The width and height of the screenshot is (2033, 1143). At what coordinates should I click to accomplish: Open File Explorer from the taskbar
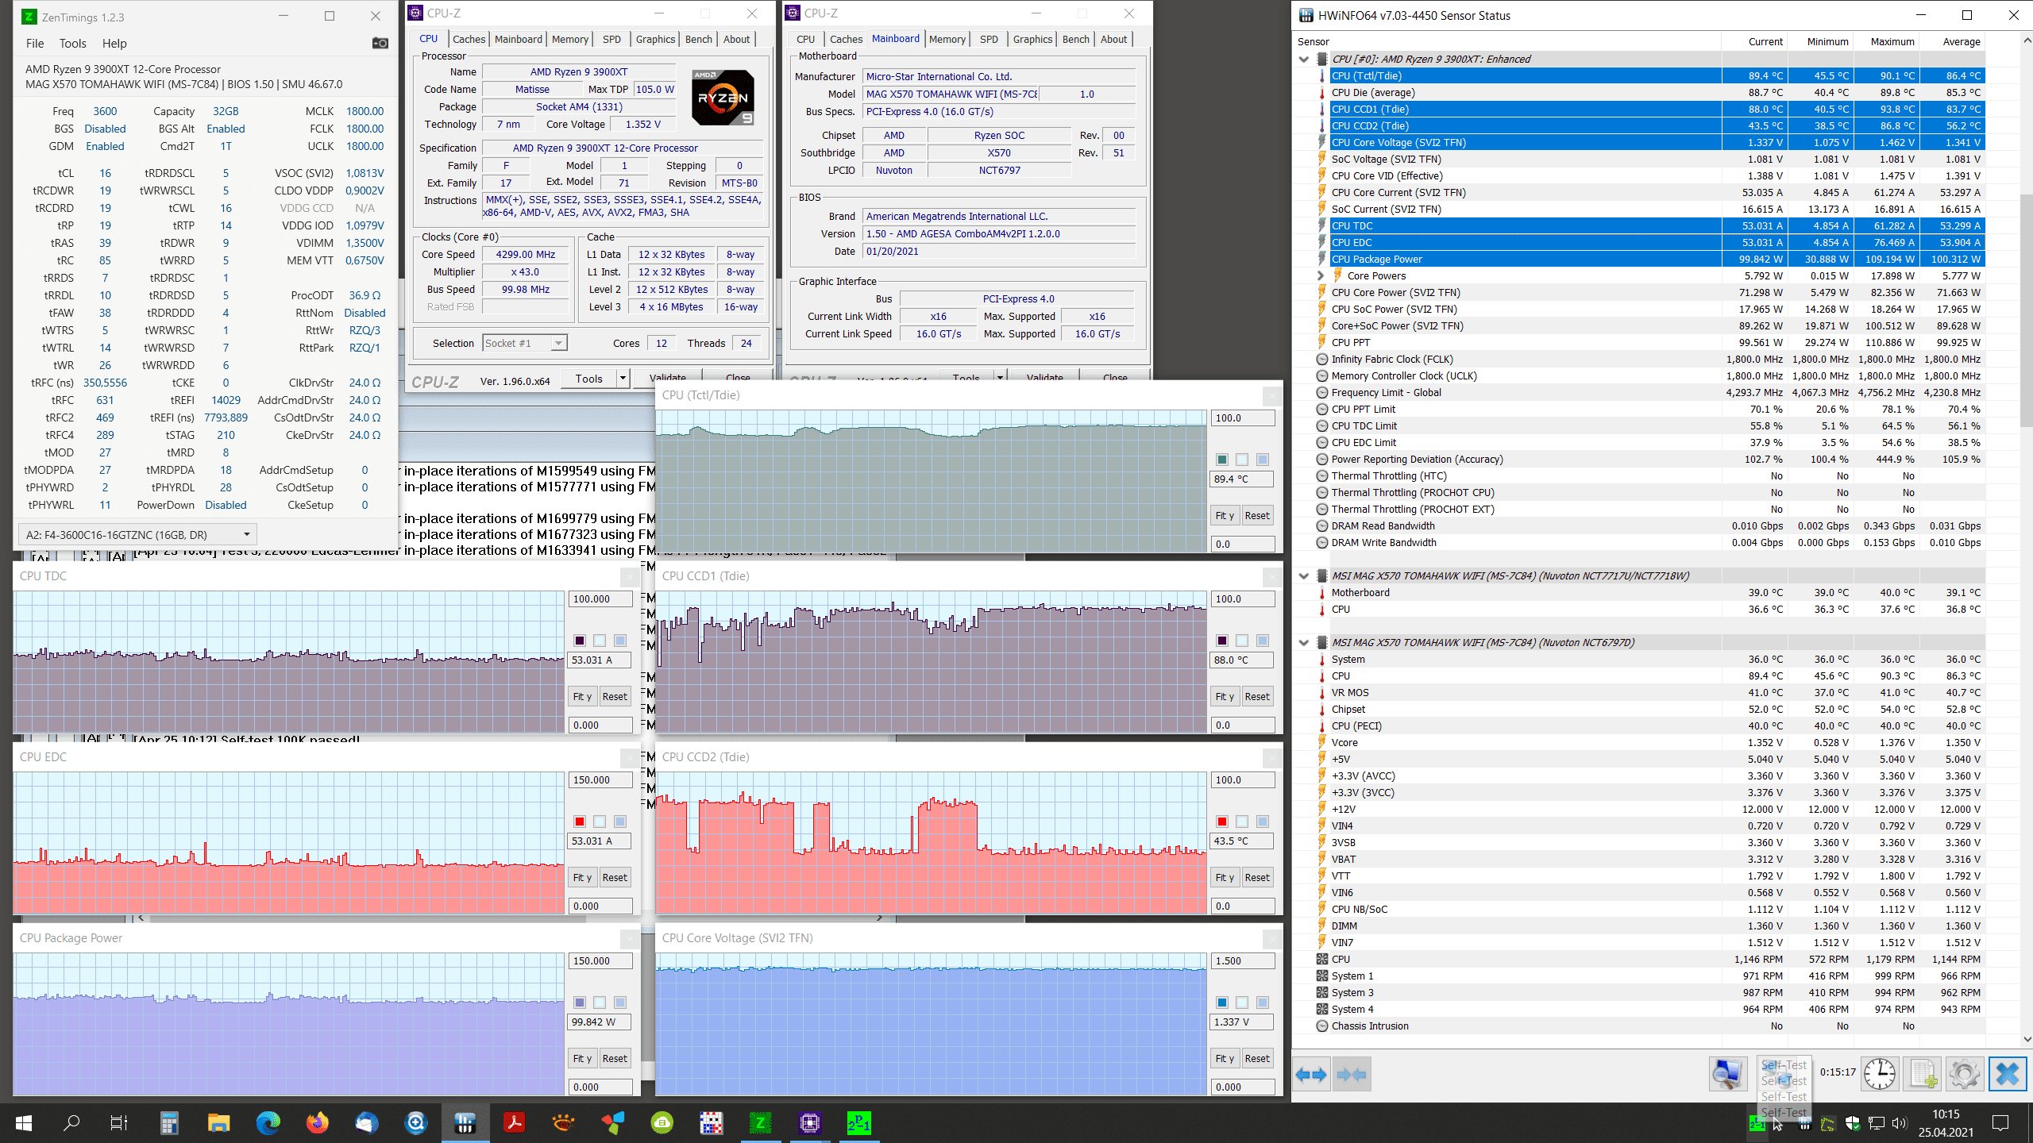(218, 1123)
